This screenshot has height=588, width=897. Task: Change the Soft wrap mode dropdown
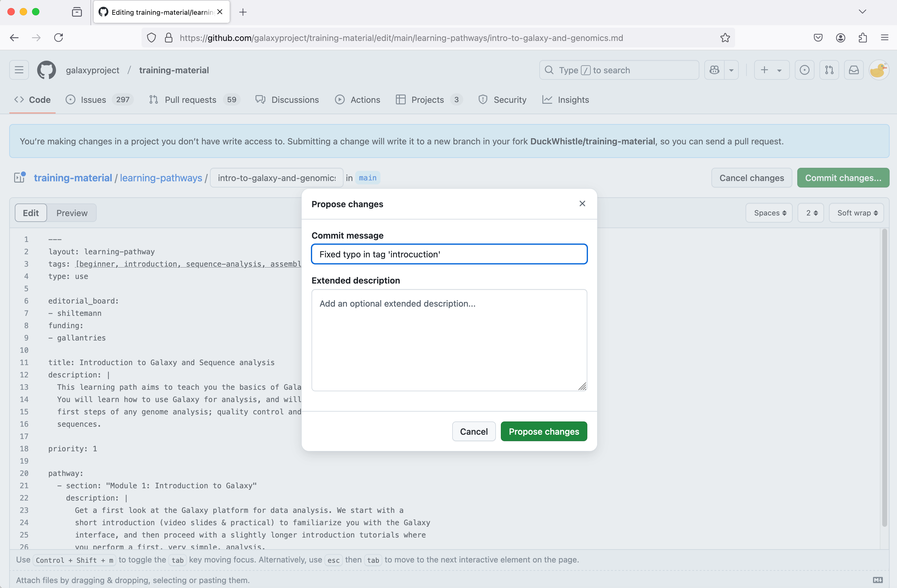(857, 213)
